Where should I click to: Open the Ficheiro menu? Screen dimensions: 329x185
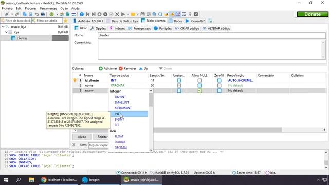[7, 8]
